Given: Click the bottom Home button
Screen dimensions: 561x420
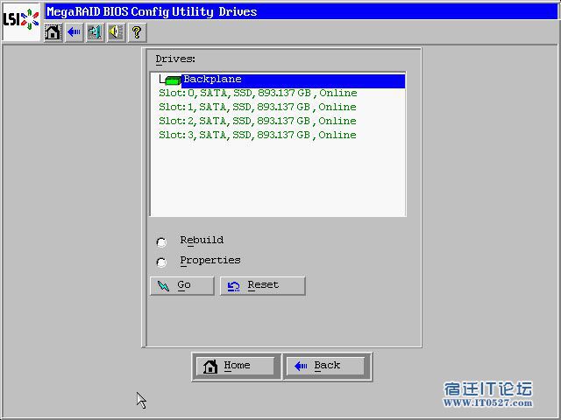Looking at the screenshot, I should [x=236, y=366].
